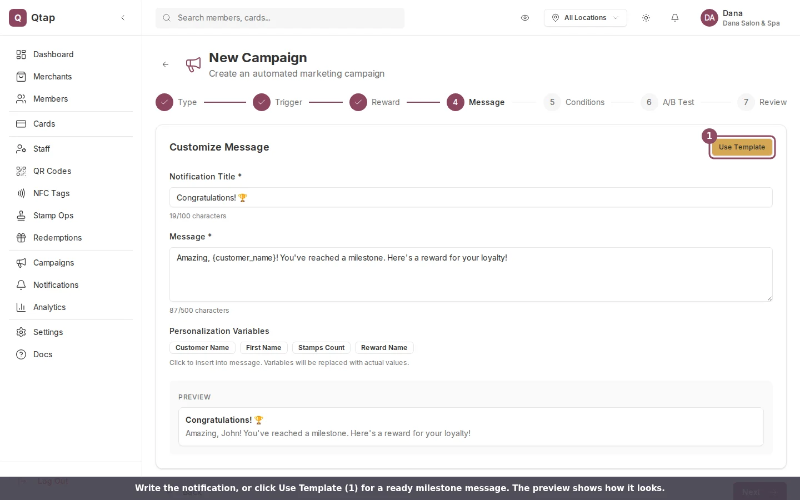The width and height of the screenshot is (800, 500).
Task: Open the Analytics chart icon
Action: 21,307
